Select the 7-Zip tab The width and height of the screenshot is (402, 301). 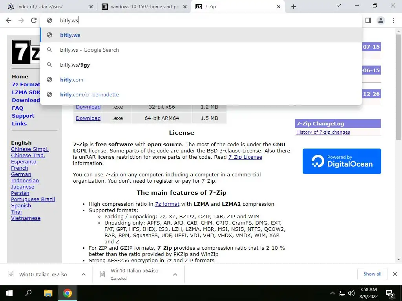click(237, 7)
